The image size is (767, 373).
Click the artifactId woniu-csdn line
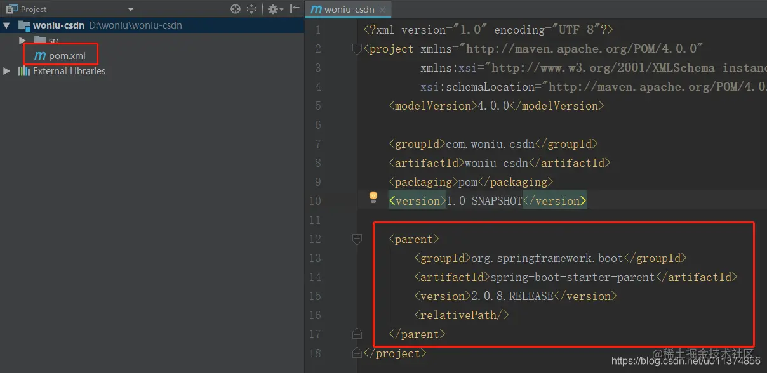500,163
